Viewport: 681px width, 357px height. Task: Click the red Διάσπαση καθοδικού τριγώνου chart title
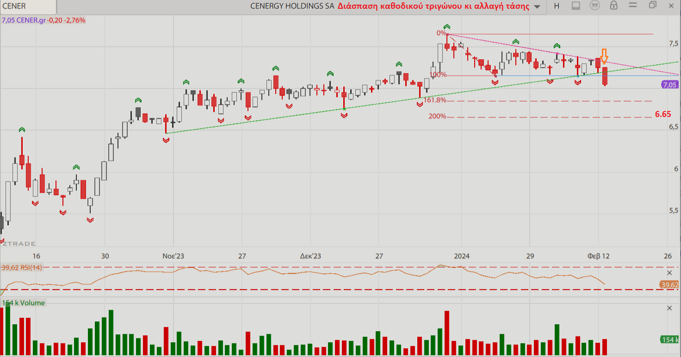click(433, 6)
